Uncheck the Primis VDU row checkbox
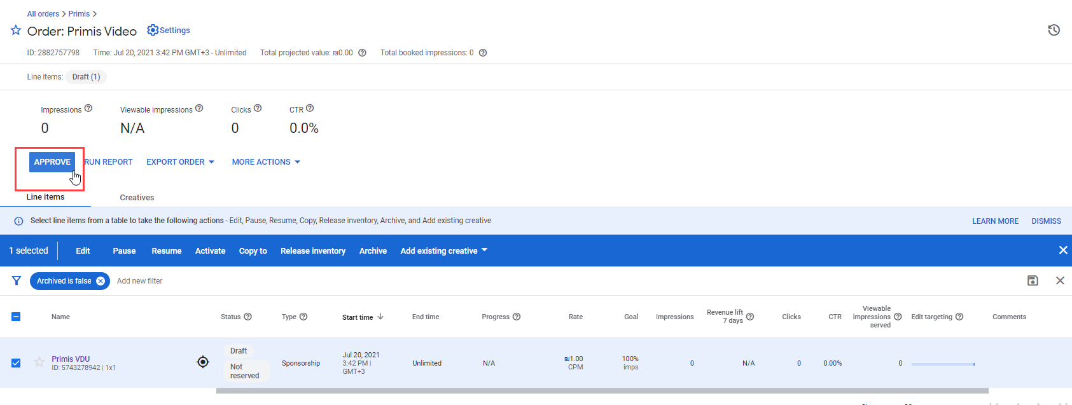The width and height of the screenshot is (1072, 405). [x=16, y=363]
